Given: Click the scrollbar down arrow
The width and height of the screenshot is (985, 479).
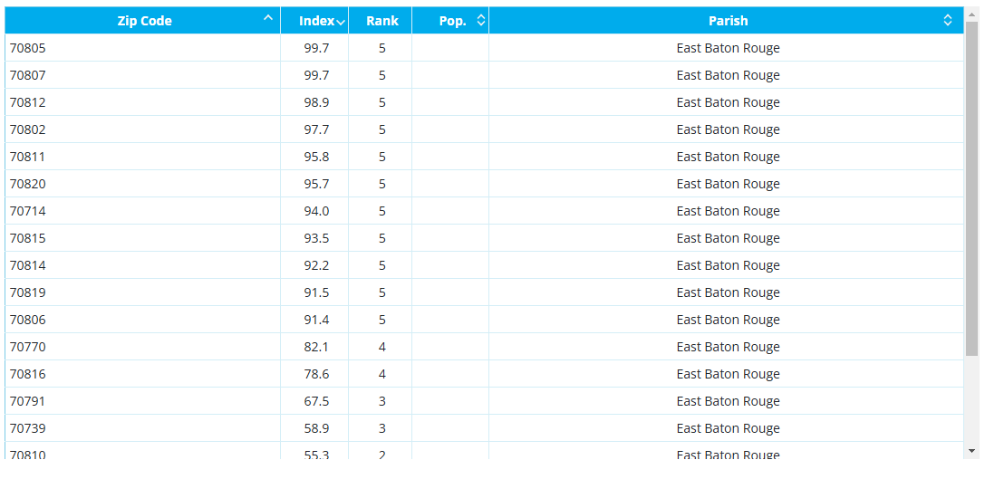Looking at the screenshot, I should tap(971, 450).
